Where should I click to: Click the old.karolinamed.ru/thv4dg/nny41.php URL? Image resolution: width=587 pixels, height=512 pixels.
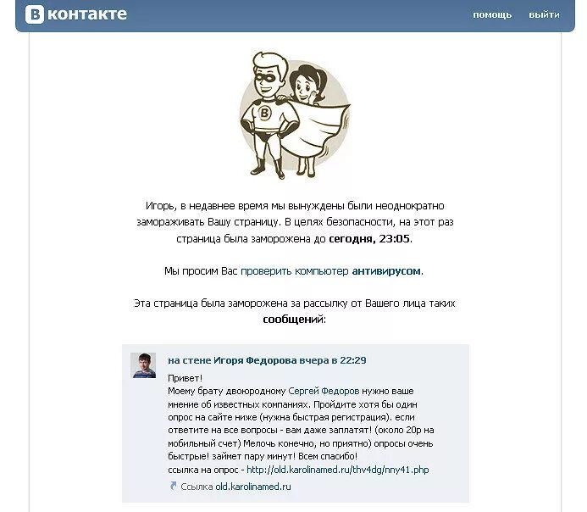pyautogui.click(x=338, y=470)
